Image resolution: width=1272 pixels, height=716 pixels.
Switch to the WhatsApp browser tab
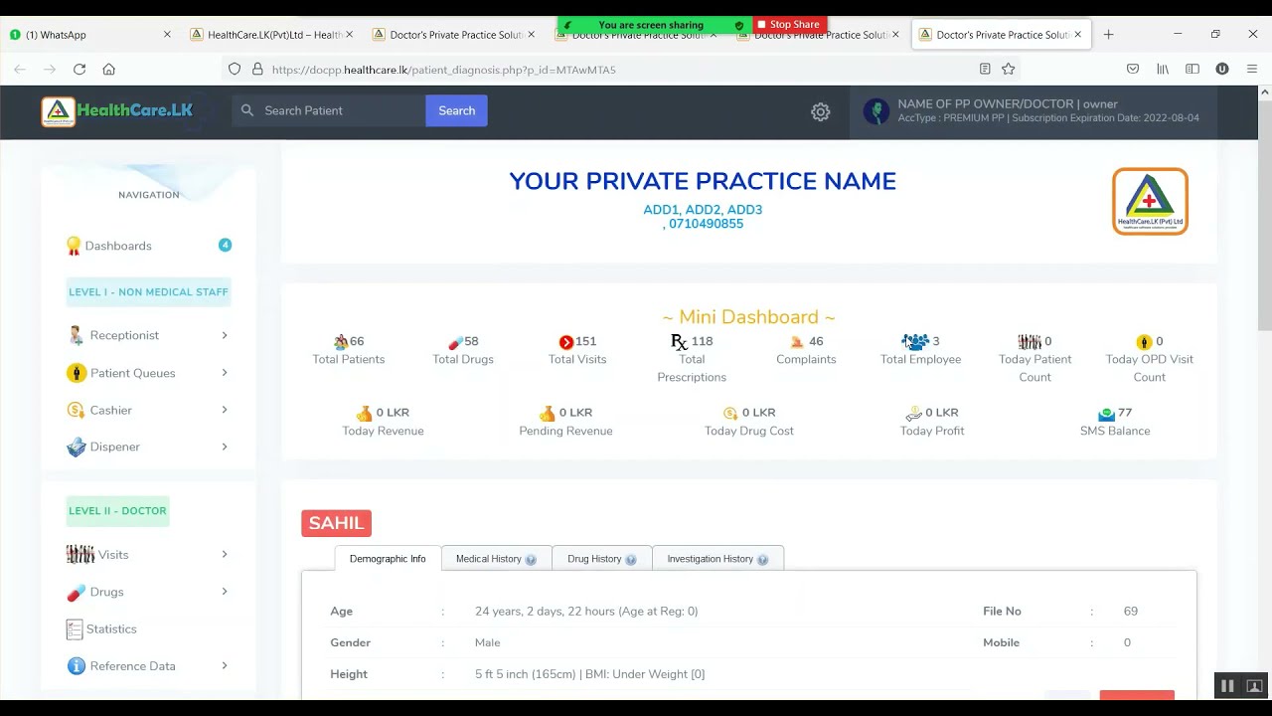(x=89, y=34)
